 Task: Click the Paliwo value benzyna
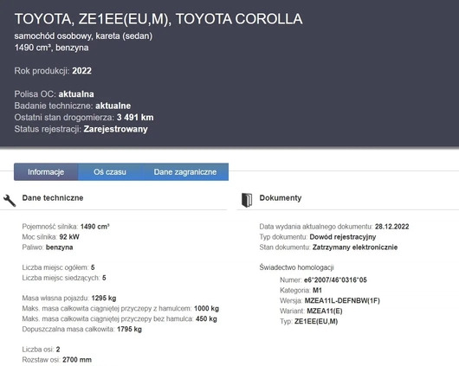coord(60,247)
